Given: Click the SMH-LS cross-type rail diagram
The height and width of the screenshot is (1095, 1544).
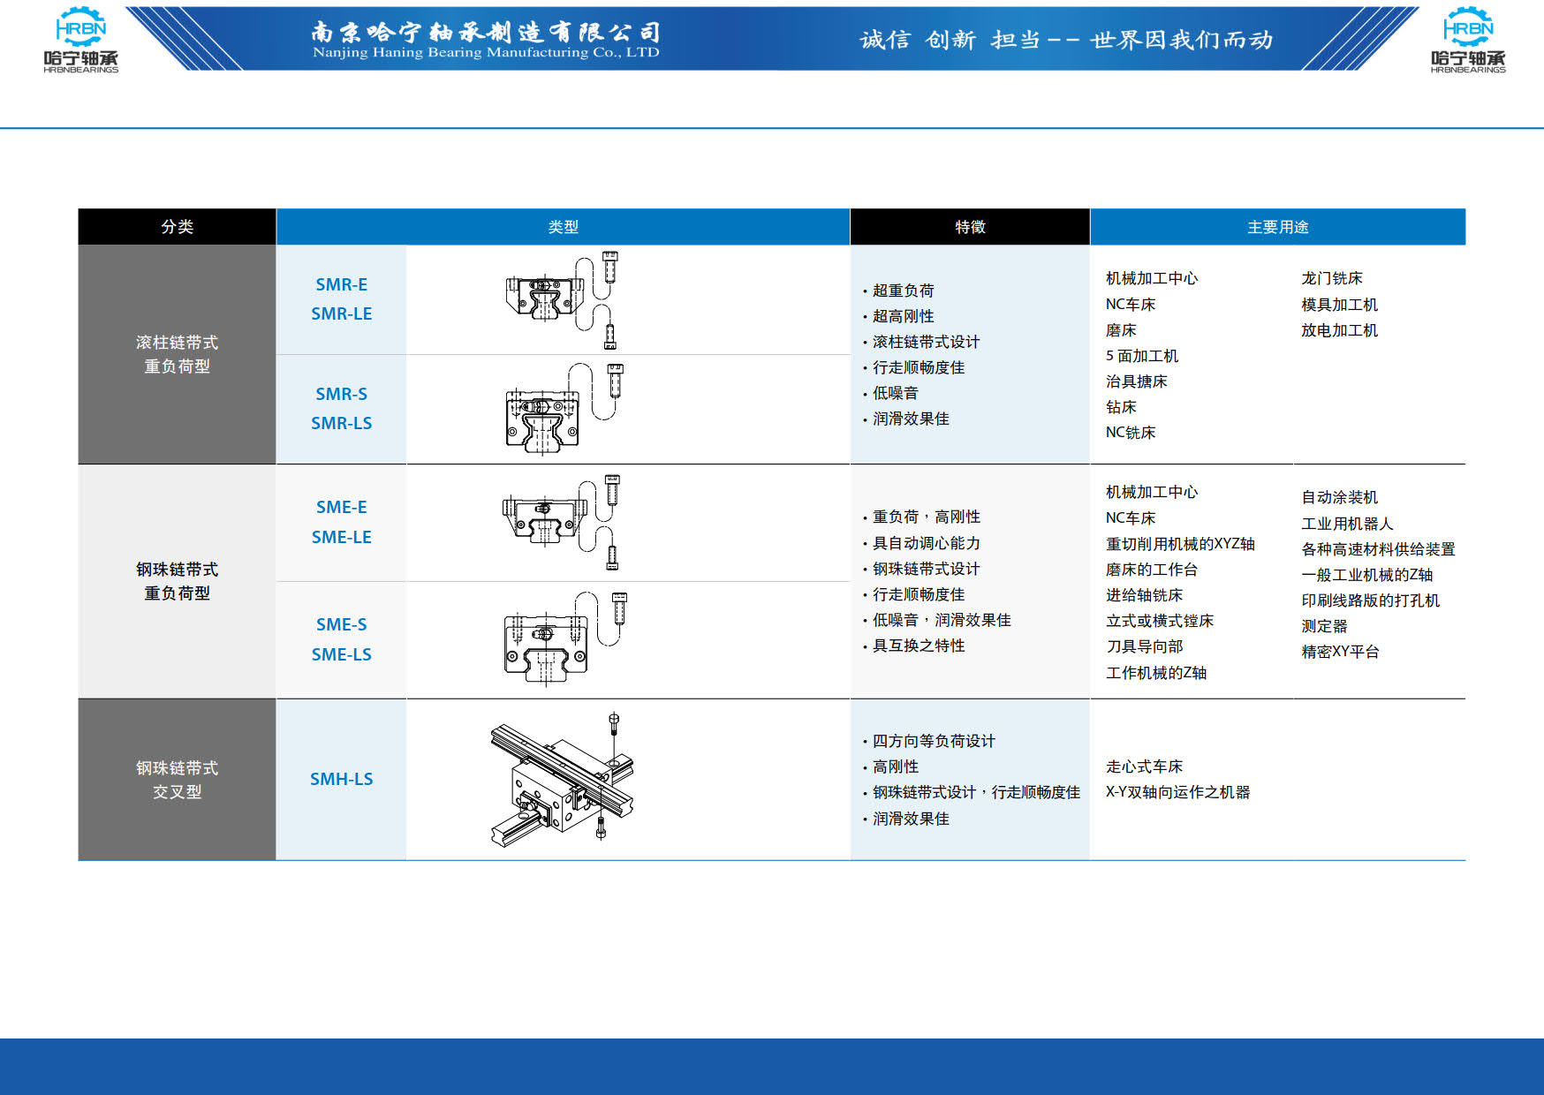Looking at the screenshot, I should [562, 780].
